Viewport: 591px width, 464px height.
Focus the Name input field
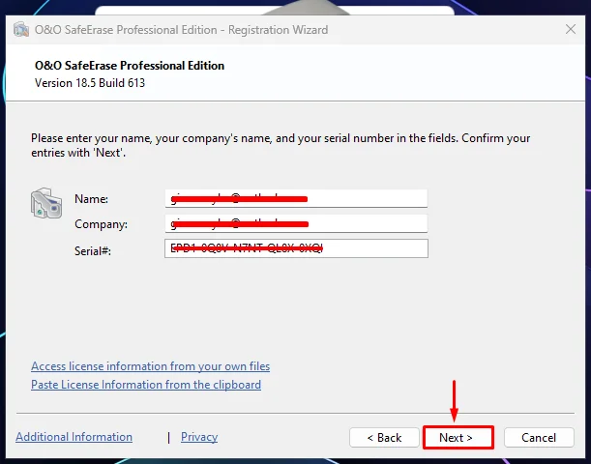click(296, 198)
